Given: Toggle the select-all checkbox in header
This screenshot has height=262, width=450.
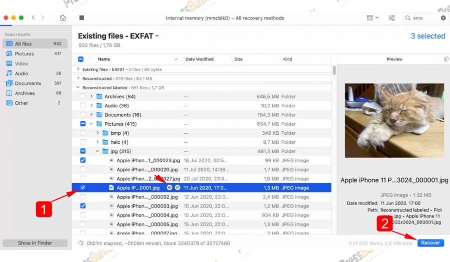Looking at the screenshot, I should coord(81,59).
